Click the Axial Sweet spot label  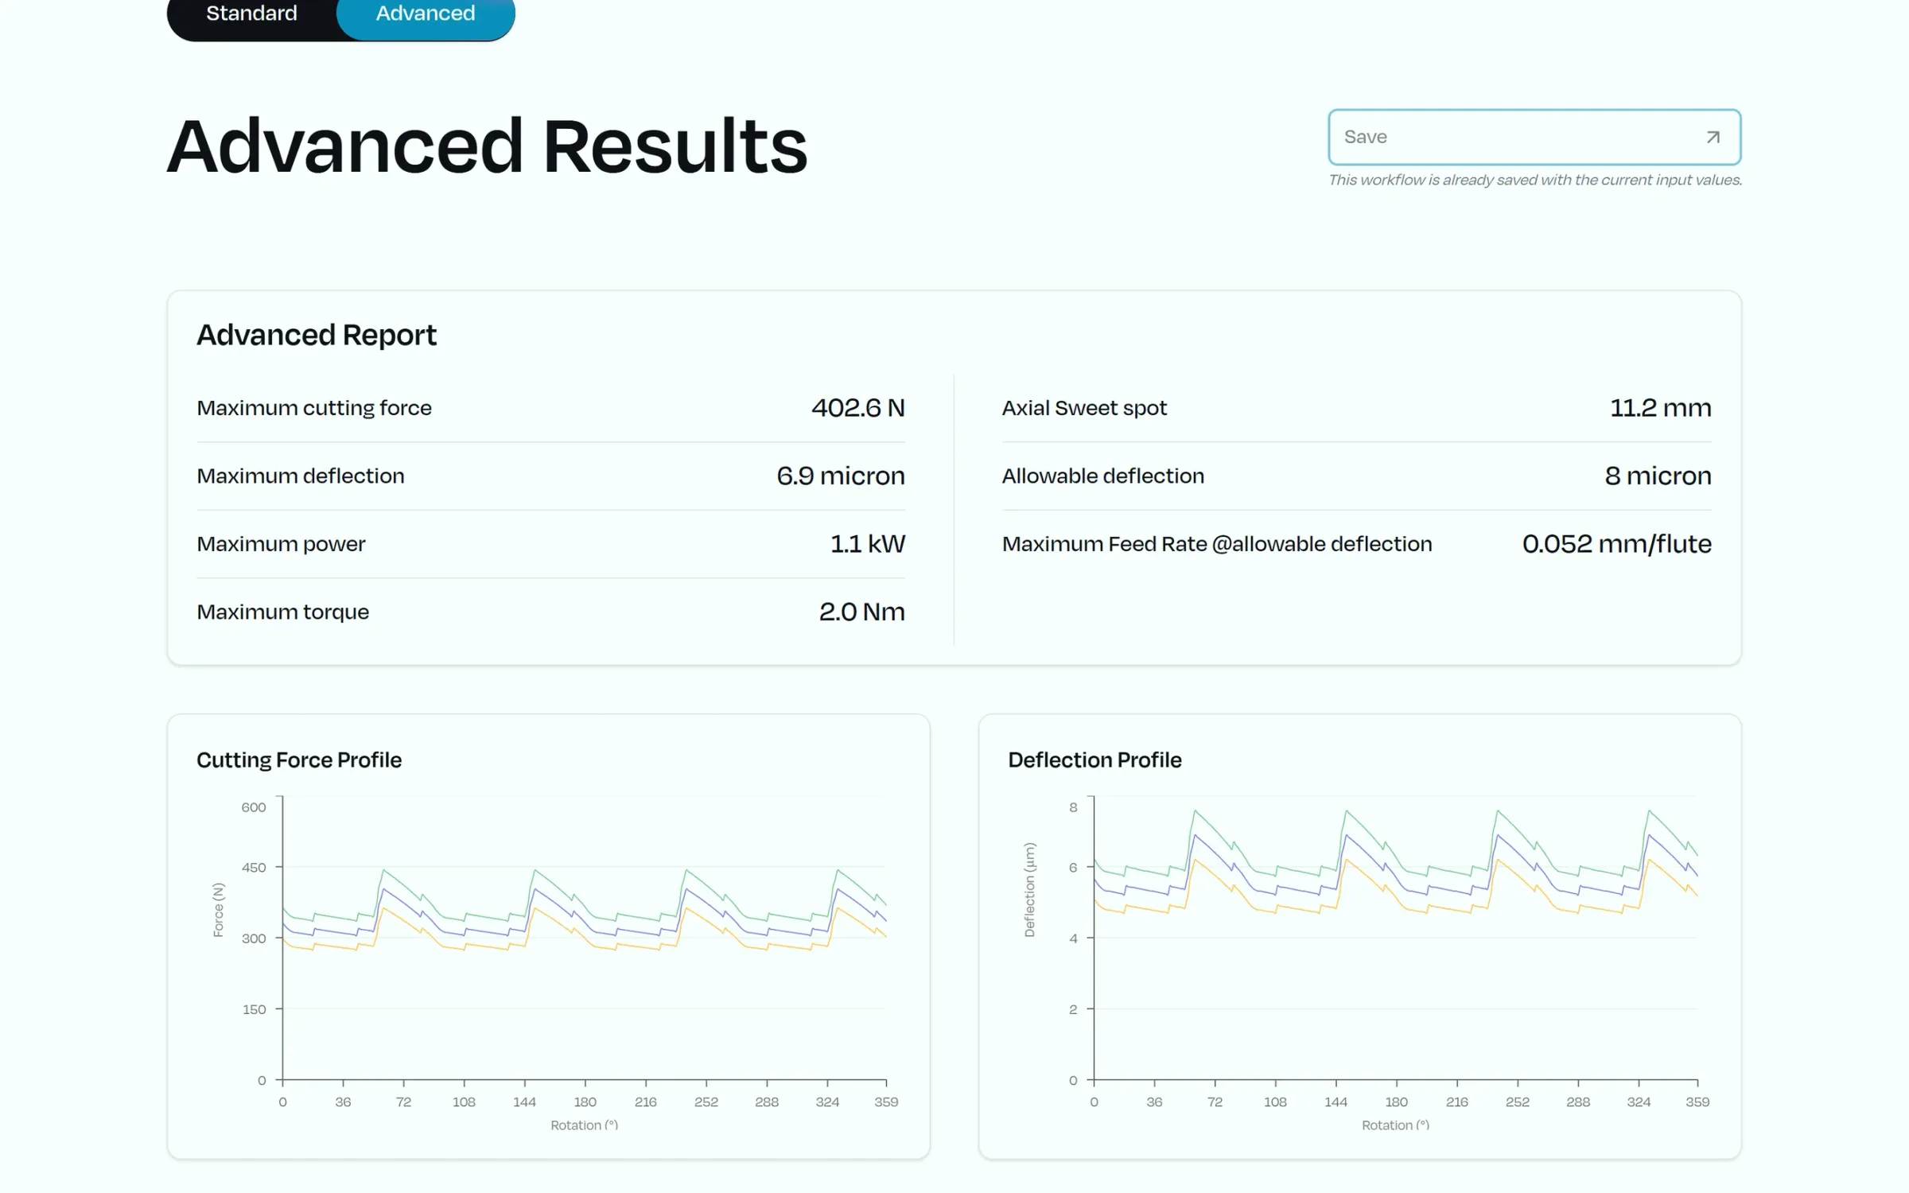tap(1084, 408)
